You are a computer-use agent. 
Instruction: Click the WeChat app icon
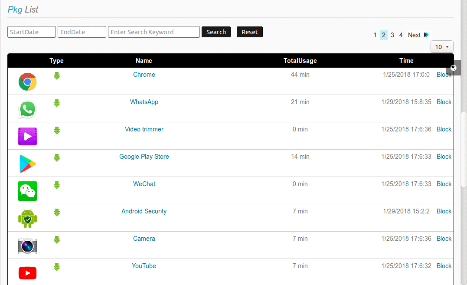(x=27, y=191)
